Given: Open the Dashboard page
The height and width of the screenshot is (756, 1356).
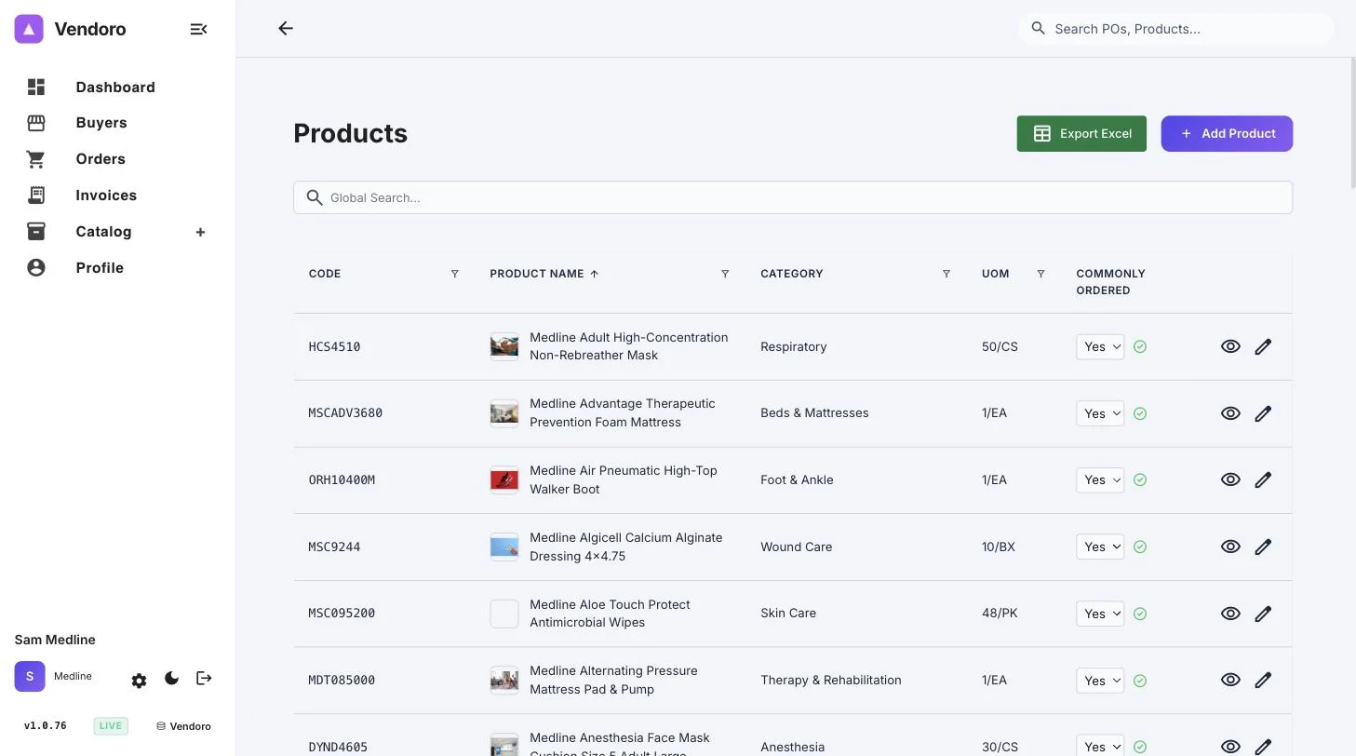Looking at the screenshot, I should tap(115, 87).
